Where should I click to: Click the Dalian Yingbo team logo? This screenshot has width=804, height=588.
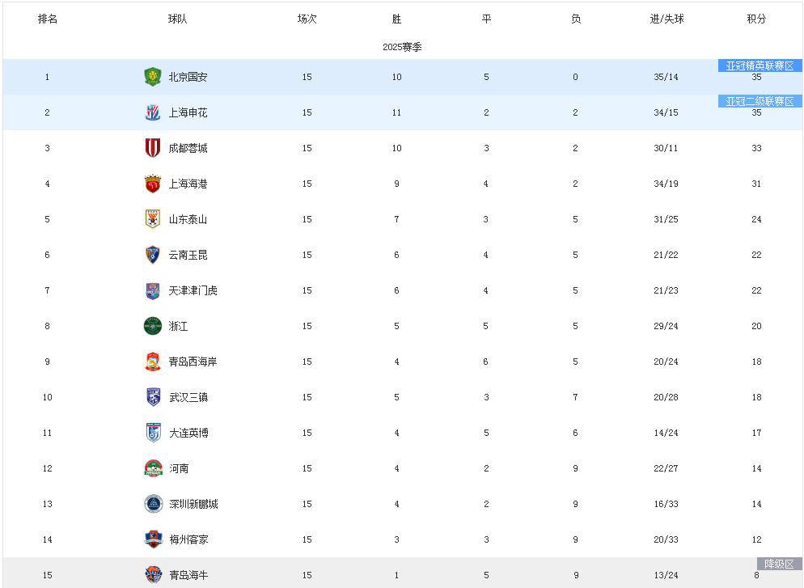[153, 433]
